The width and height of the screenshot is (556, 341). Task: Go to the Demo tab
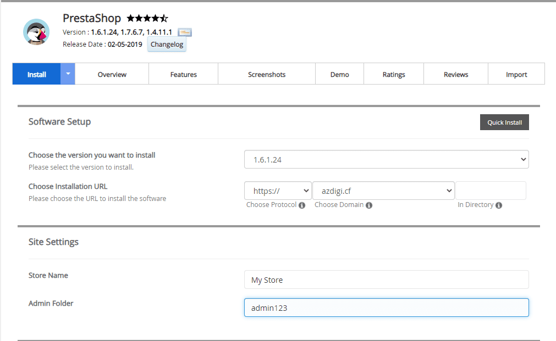pos(339,74)
